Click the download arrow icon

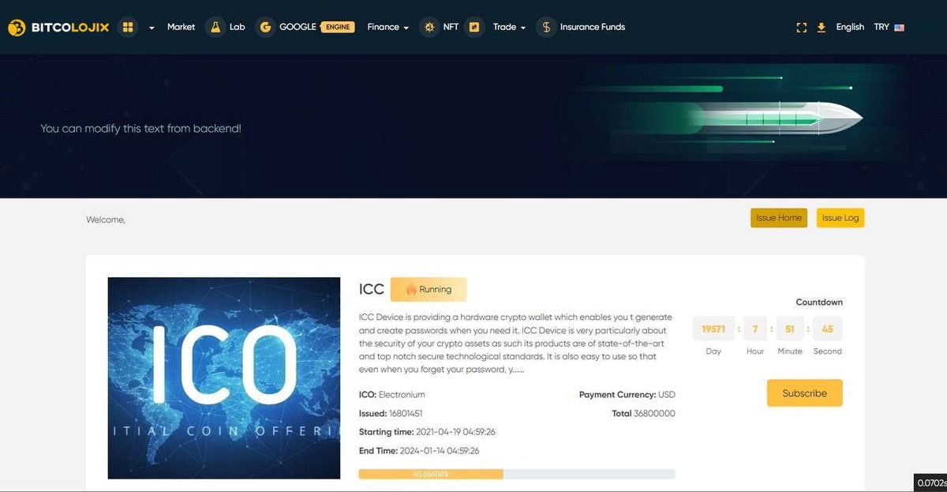pos(821,26)
